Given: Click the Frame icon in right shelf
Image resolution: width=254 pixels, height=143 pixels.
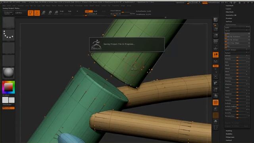Looking at the screenshot, I should click(x=216, y=77).
